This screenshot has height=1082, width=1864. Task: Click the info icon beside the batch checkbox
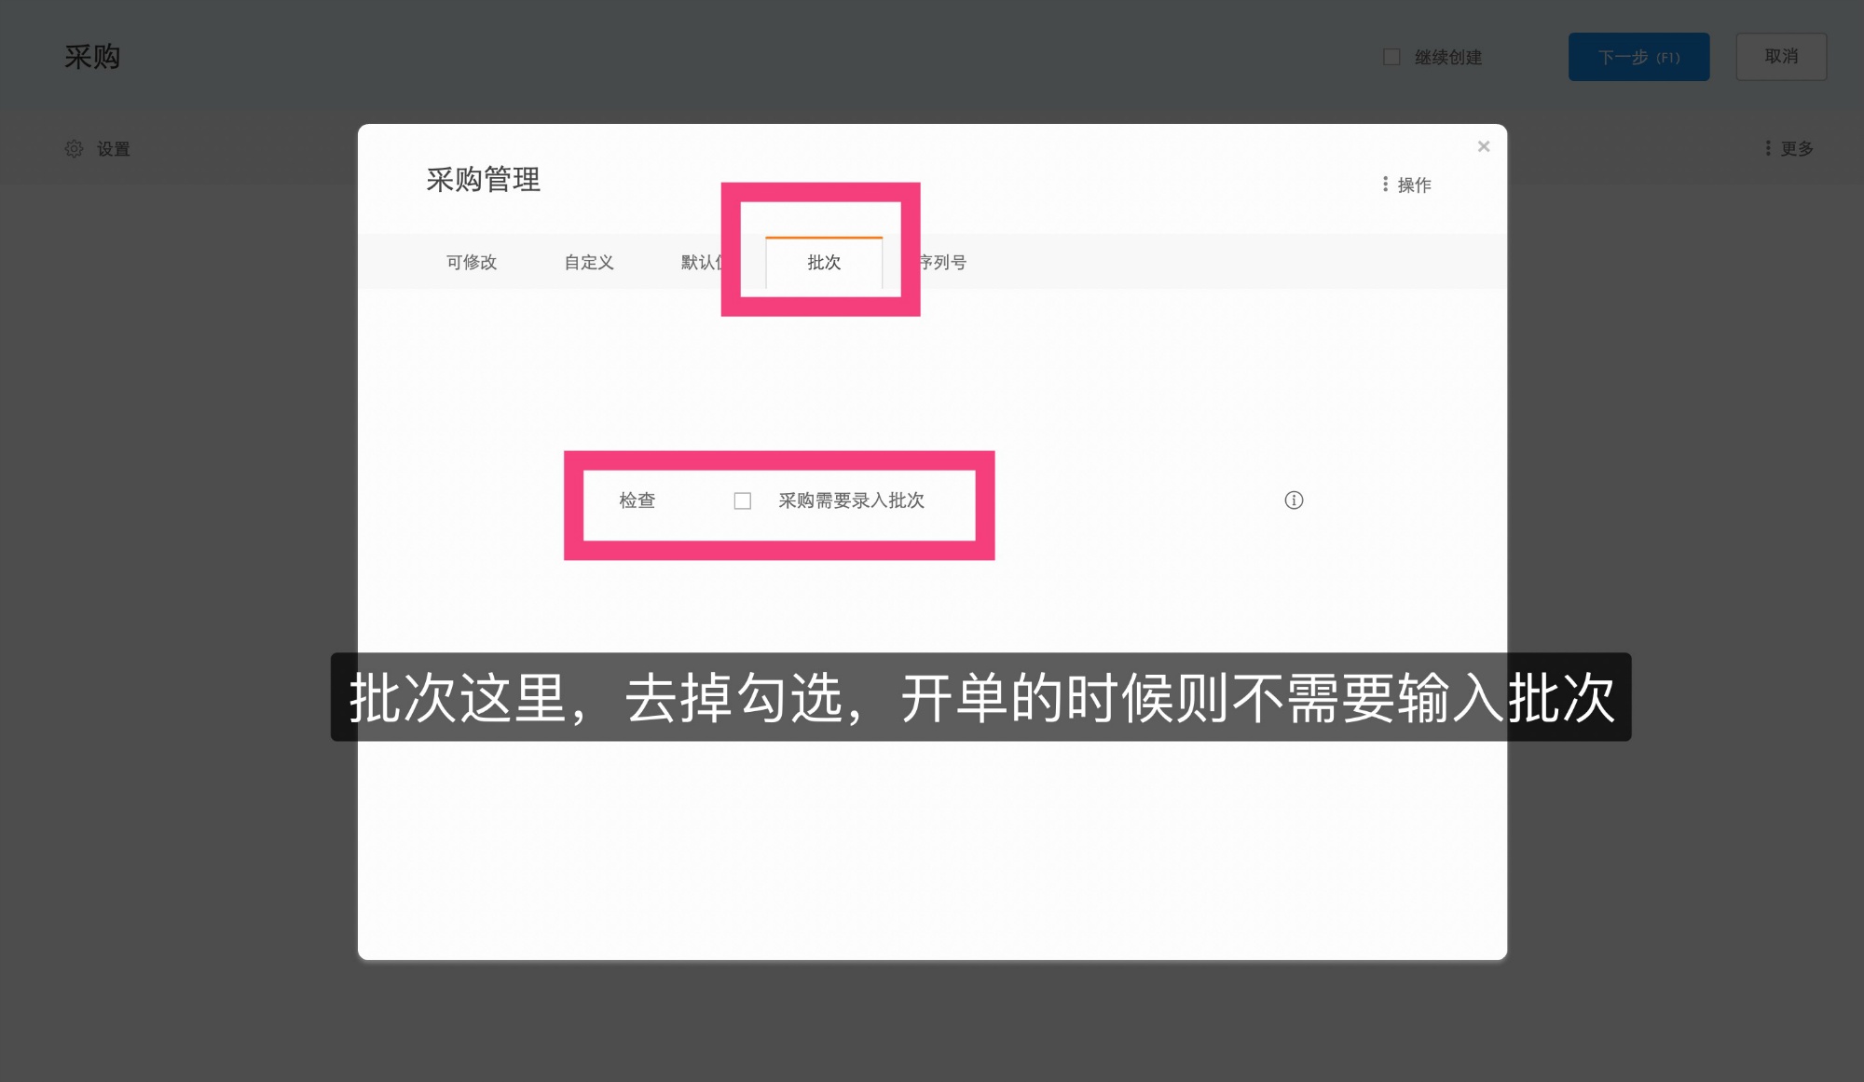pyautogui.click(x=1294, y=500)
